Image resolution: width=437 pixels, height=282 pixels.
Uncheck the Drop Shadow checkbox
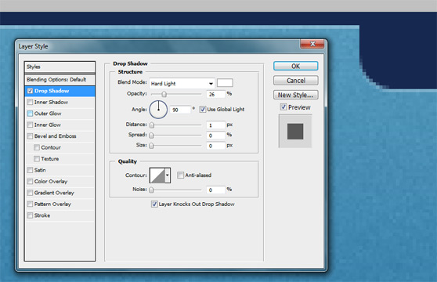(x=30, y=91)
